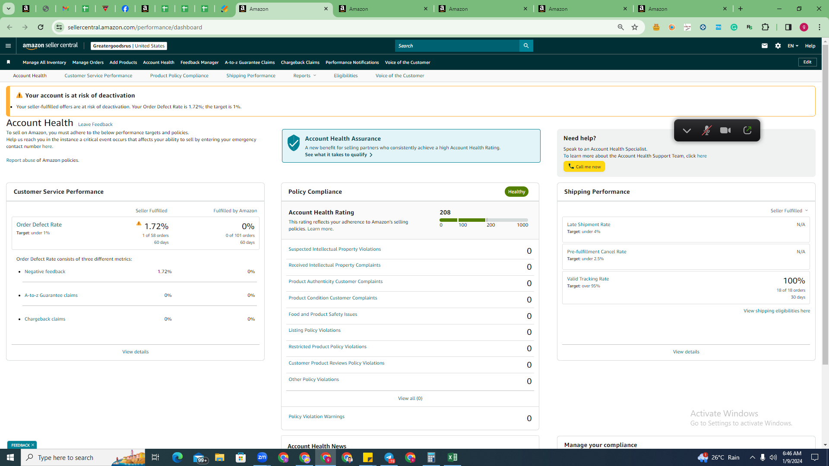Switch to Customer Service Performance tab

pos(98,76)
